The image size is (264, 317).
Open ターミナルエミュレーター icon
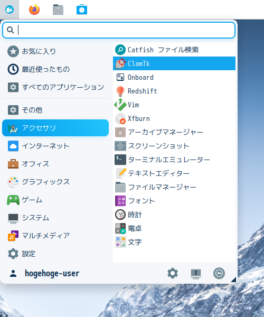(120, 160)
